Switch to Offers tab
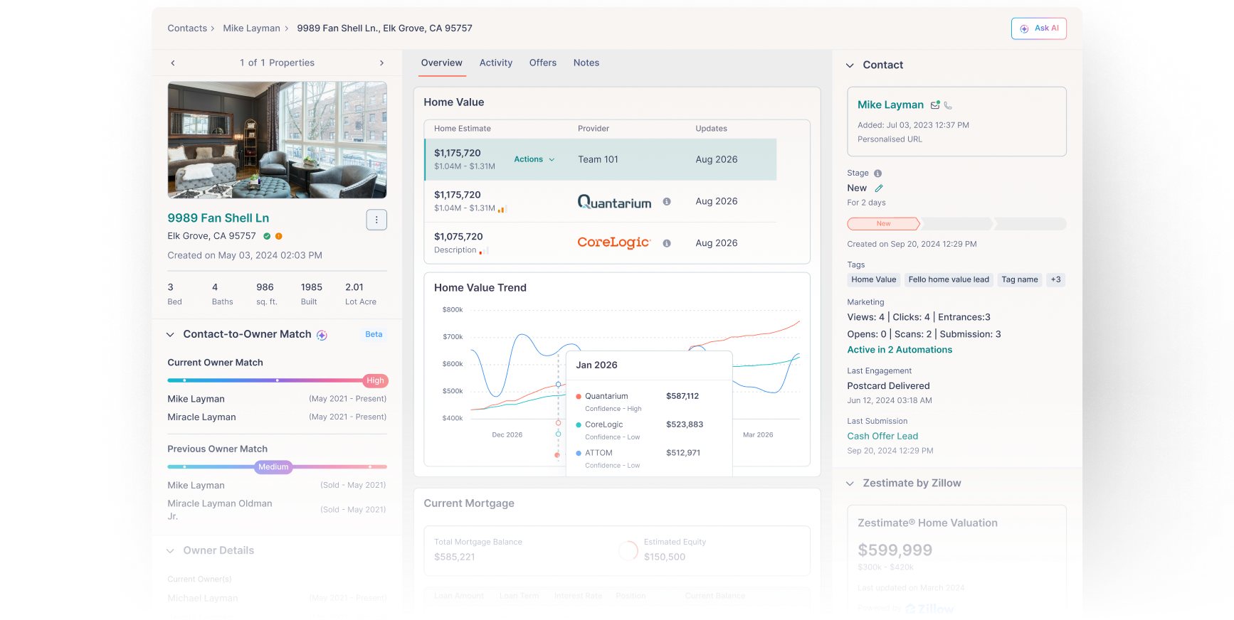Screen dimensions: 1234x620 (543, 63)
